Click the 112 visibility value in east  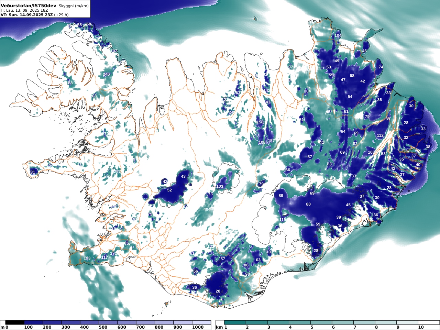(380, 135)
